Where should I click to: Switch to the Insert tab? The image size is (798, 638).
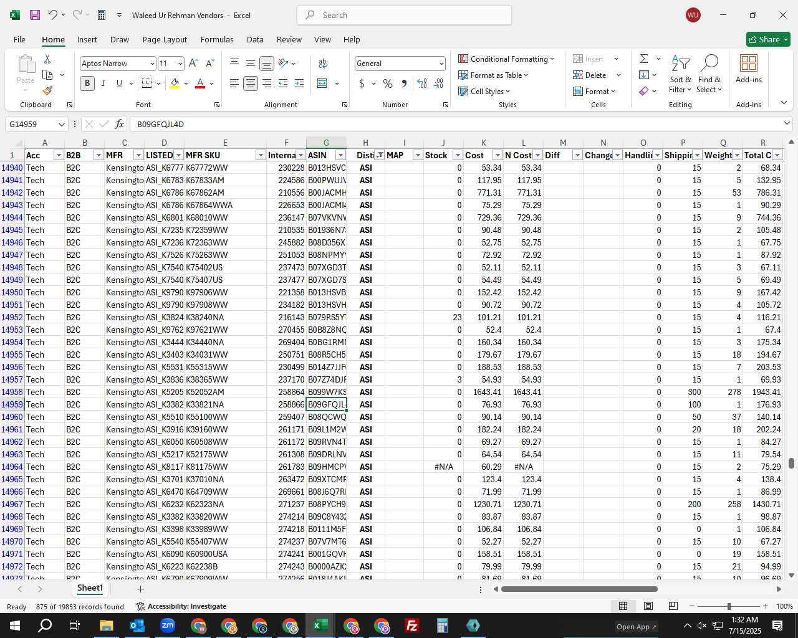[x=87, y=39]
